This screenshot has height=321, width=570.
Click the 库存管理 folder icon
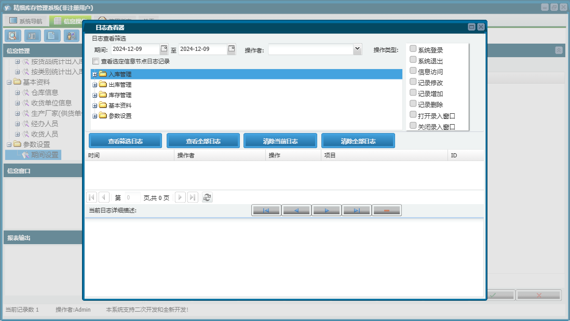[103, 95]
